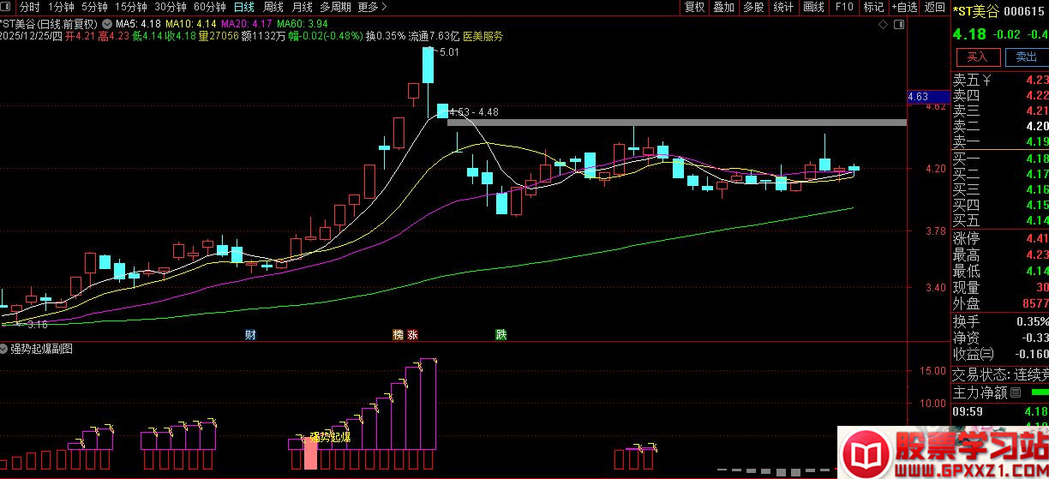
Task: Click the diamond icon above the chart
Action: pos(884,25)
